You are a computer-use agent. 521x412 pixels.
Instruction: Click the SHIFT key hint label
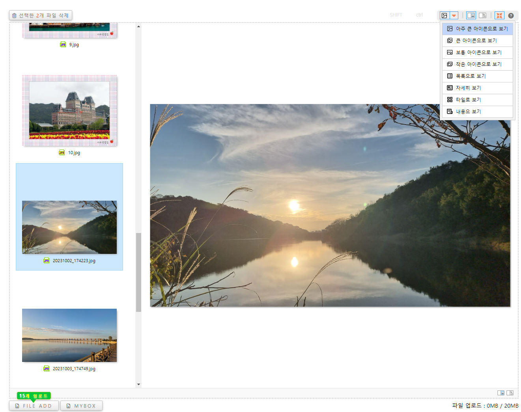pyautogui.click(x=396, y=15)
